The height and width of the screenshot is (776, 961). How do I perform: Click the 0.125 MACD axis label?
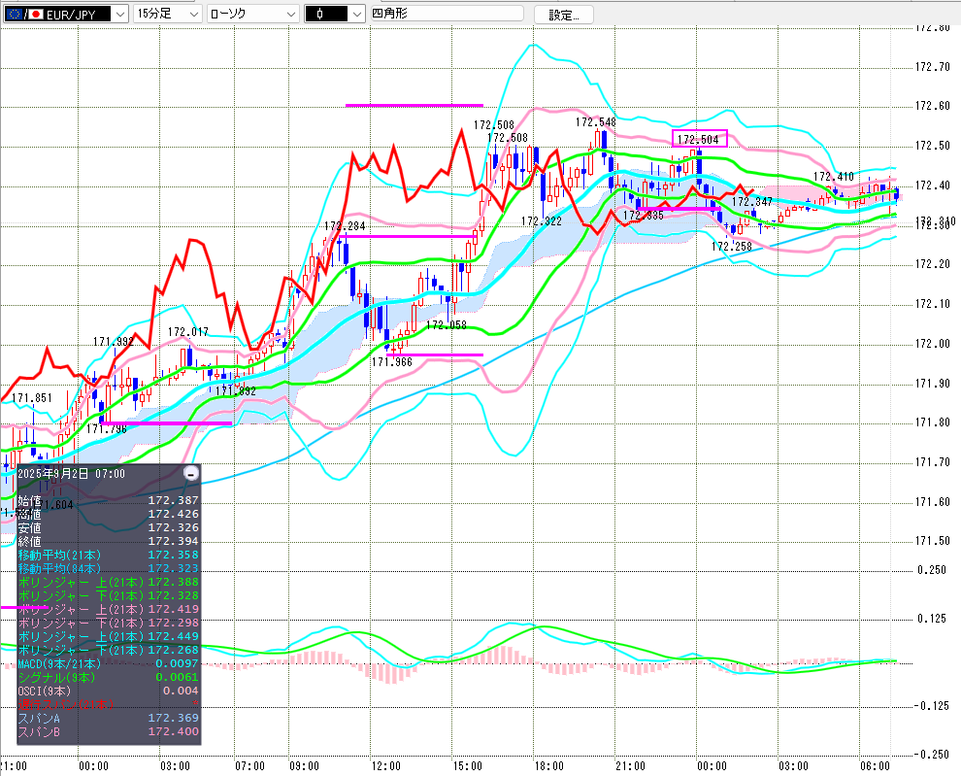coord(932,619)
